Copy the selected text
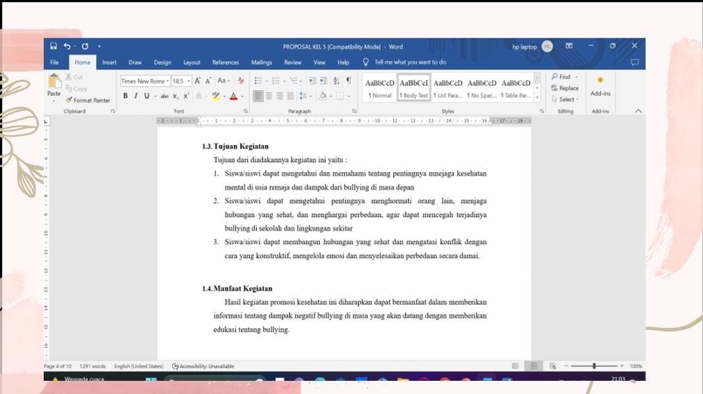The image size is (703, 394). tap(76, 89)
